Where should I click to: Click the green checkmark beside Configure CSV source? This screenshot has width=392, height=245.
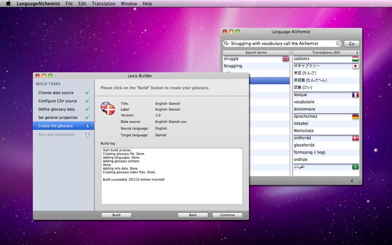tap(87, 101)
